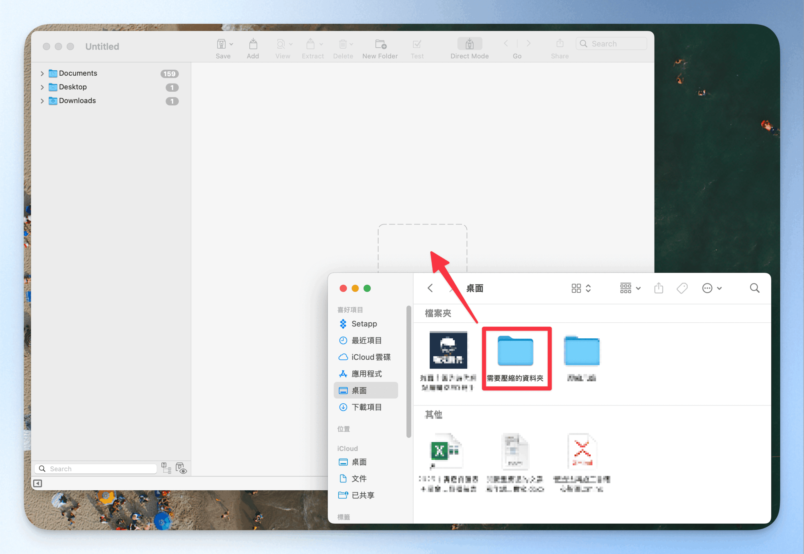Screen dimensions: 804x554
Task: Open the Finder search magnifier icon
Action: [754, 288]
